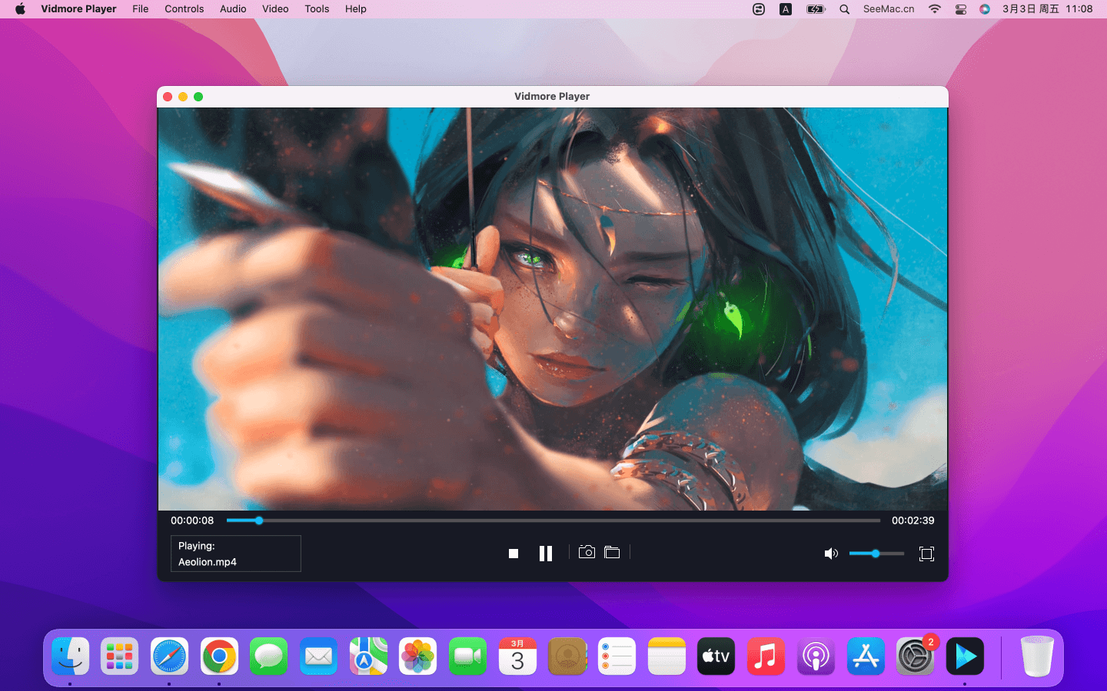
Task: Expand the Video menu
Action: pos(275,9)
